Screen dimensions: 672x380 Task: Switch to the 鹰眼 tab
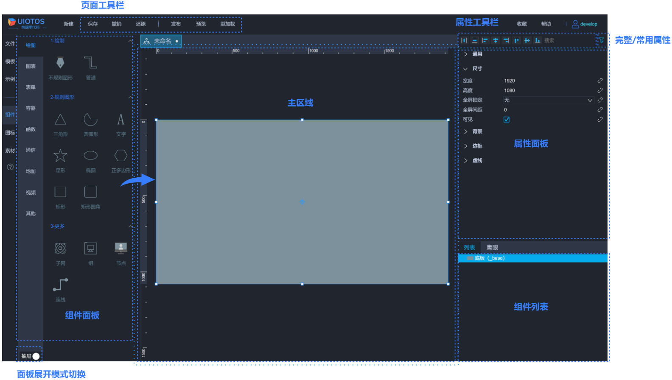[x=492, y=248]
